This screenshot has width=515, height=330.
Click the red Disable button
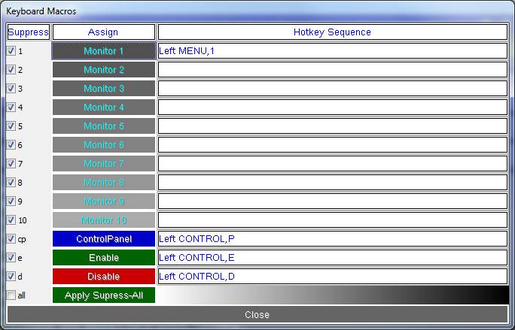coord(104,276)
